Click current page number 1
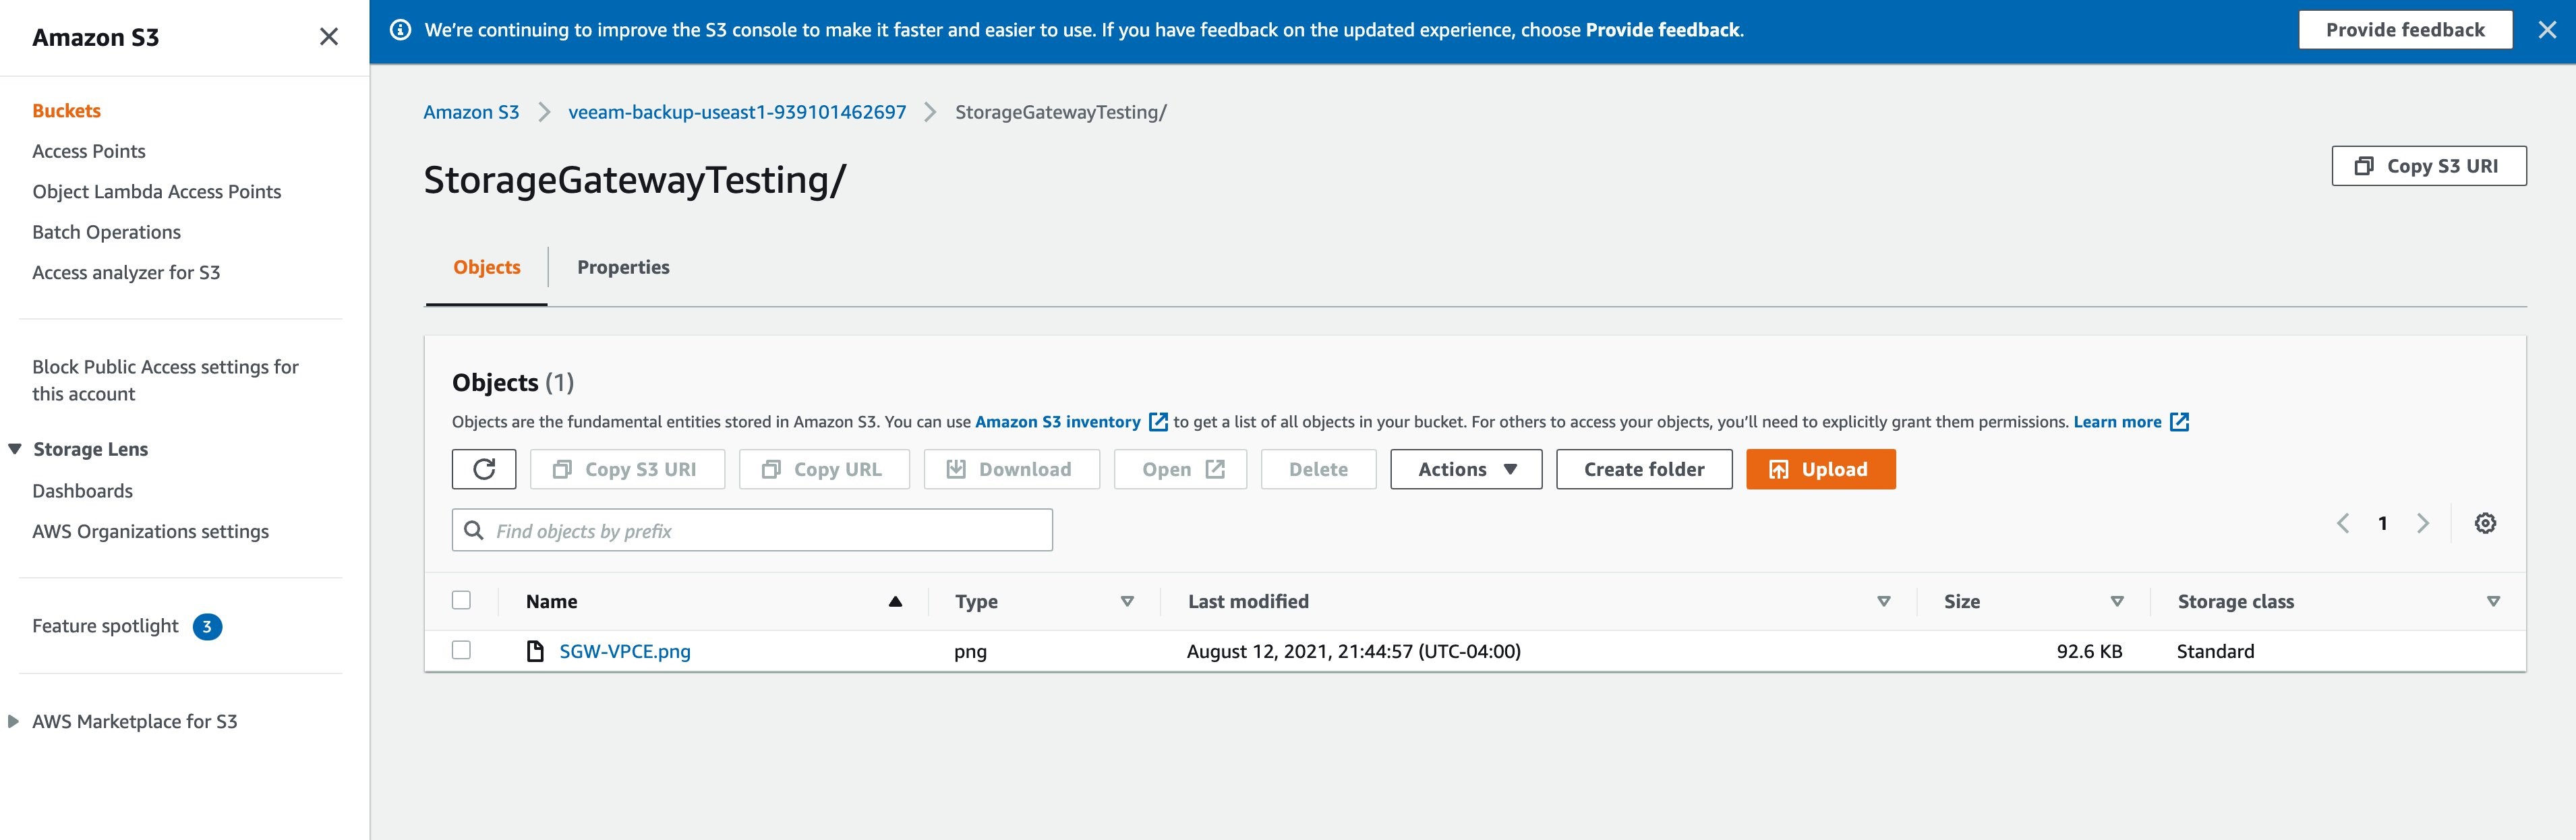 click(x=2383, y=523)
